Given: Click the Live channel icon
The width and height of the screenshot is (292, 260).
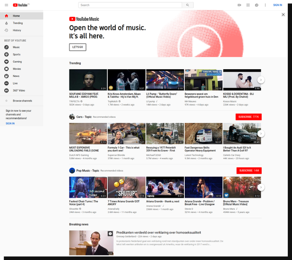Looking at the screenshot, I should click(x=6, y=83).
